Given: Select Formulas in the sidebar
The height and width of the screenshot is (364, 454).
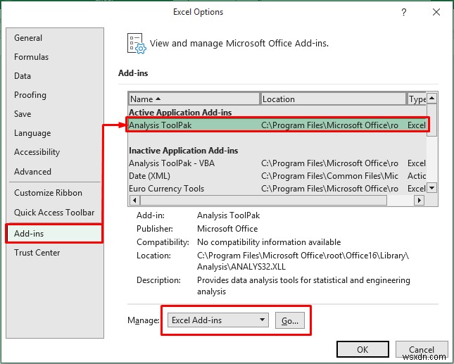Looking at the screenshot, I should 31,57.
